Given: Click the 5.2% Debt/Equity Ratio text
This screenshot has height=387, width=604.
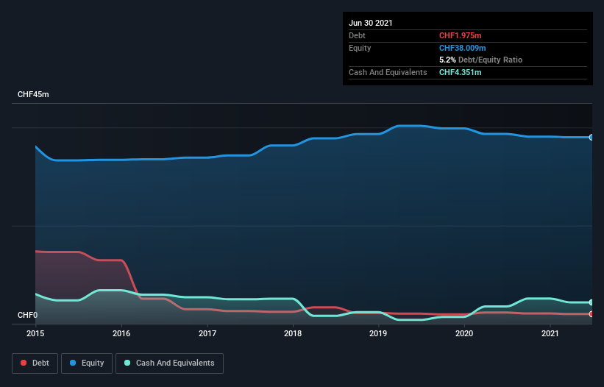Looking at the screenshot, I should 480,60.
